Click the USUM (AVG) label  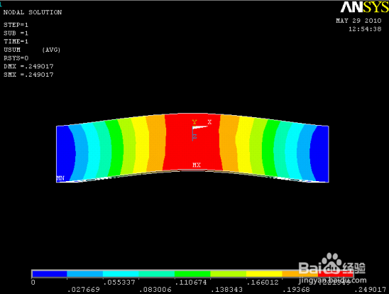(x=32, y=50)
